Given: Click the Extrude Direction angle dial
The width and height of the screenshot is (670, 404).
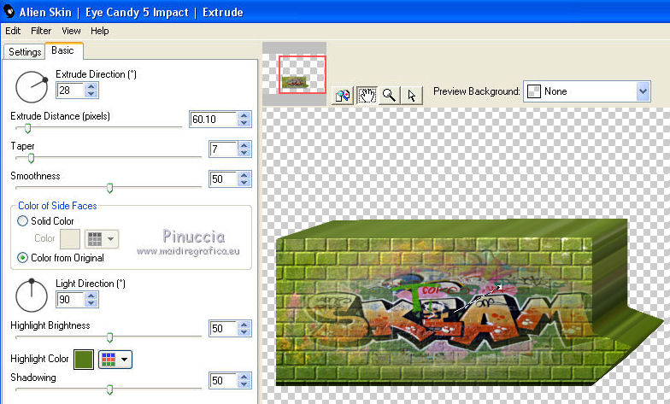Looking at the screenshot, I should coord(31,87).
